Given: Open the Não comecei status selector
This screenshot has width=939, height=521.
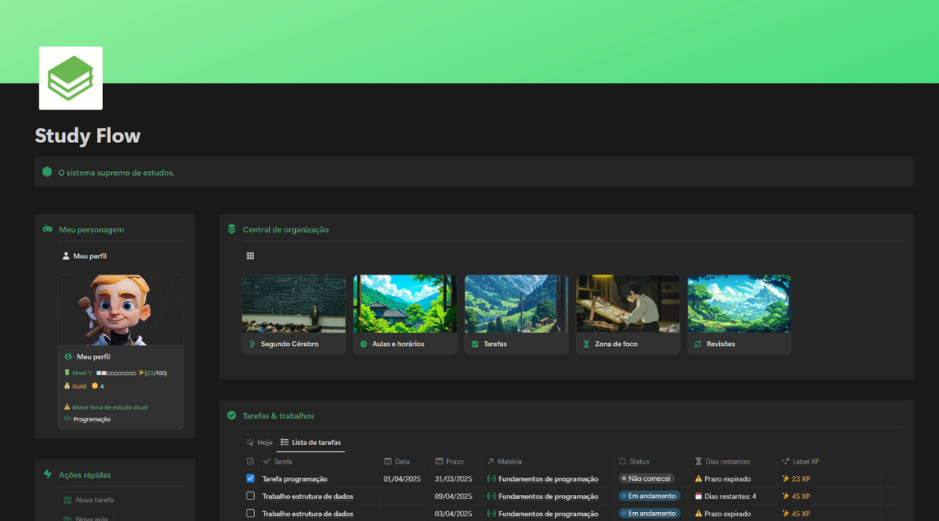Looking at the screenshot, I should coord(646,479).
